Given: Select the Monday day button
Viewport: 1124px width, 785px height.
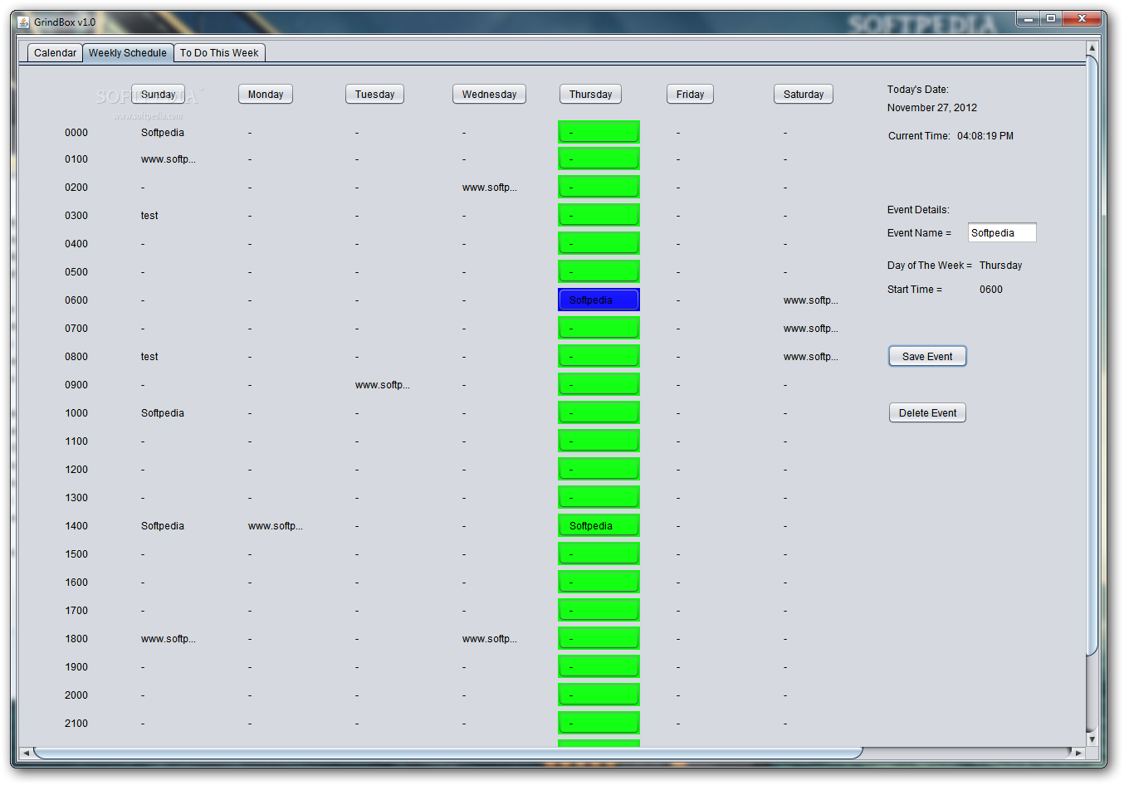Looking at the screenshot, I should [x=266, y=95].
